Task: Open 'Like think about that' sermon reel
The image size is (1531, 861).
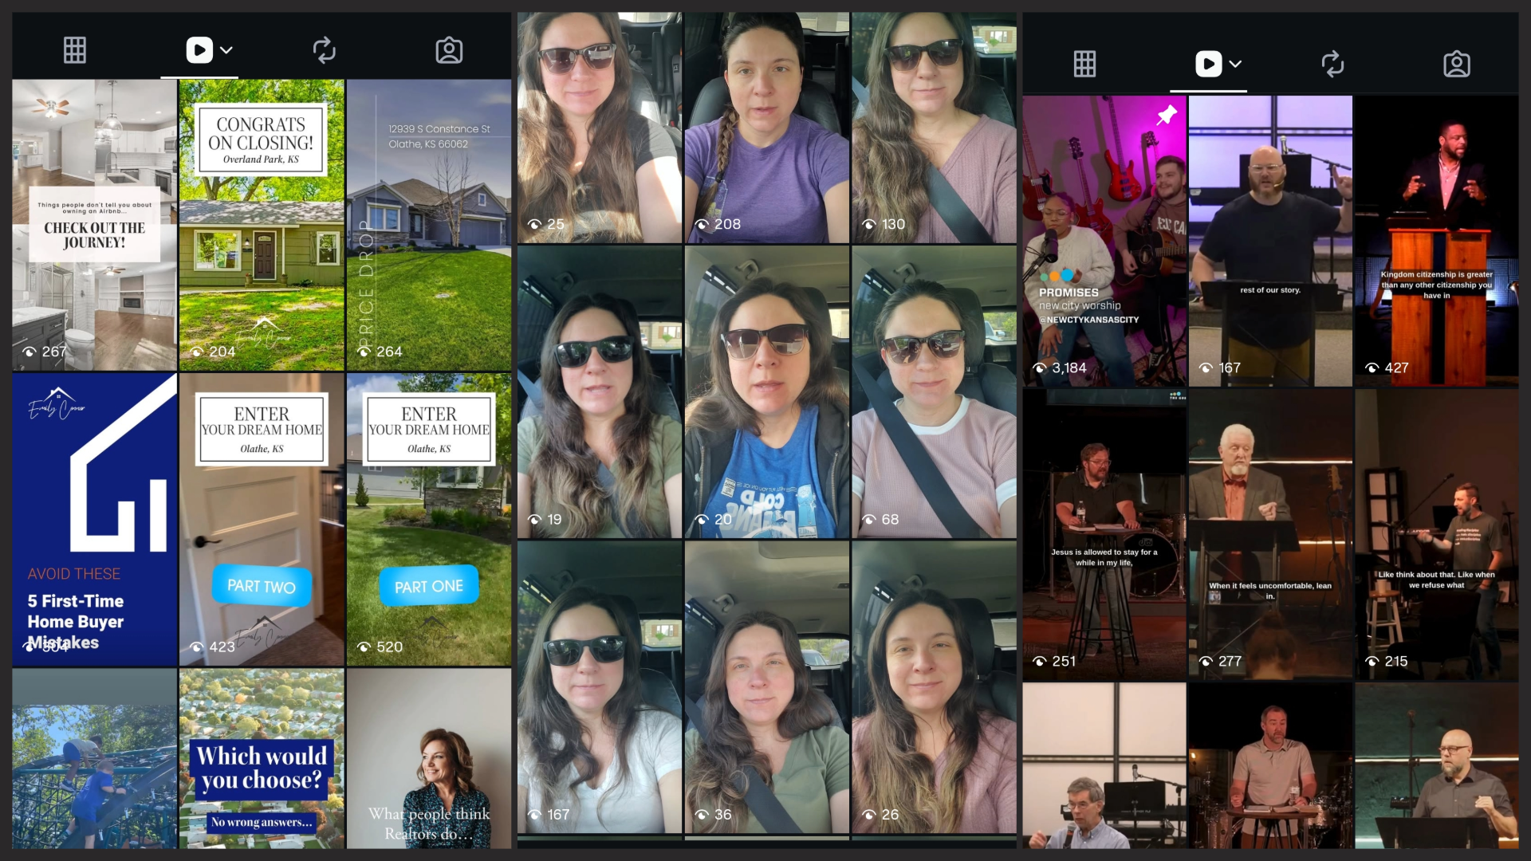Action: pyautogui.click(x=1437, y=535)
